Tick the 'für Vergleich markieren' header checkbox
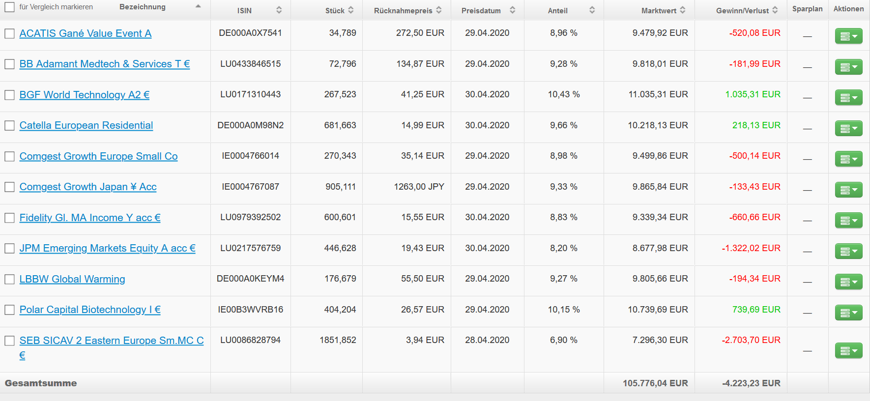The height and width of the screenshot is (401, 870). point(9,7)
